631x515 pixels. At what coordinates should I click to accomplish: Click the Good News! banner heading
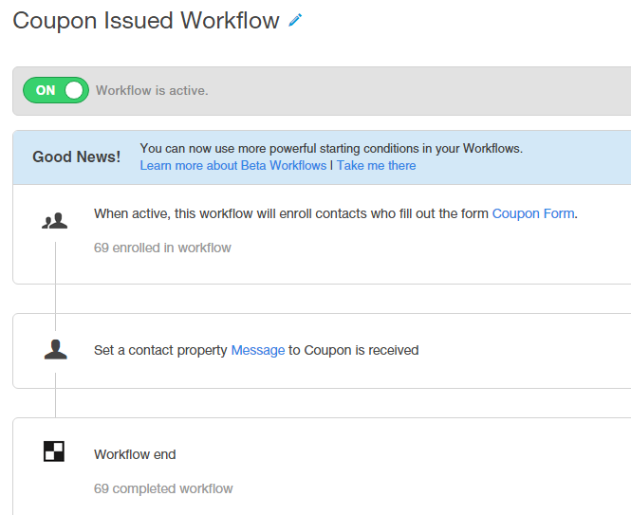[x=77, y=156]
